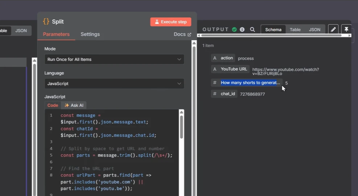This screenshot has height=196, width=358.
Task: Click the chevron arrow of Language dropdown
Action: [179, 84]
